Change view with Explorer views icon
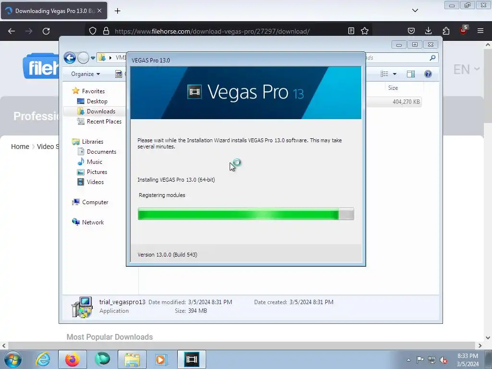 [x=384, y=74]
